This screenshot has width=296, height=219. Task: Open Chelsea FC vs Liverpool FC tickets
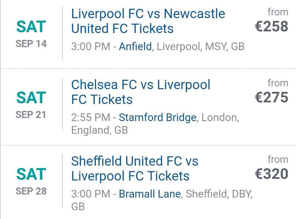pos(141,92)
